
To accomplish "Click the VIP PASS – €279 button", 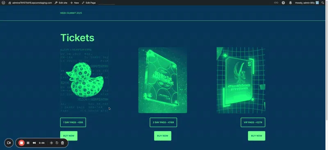I will point(253,122).
